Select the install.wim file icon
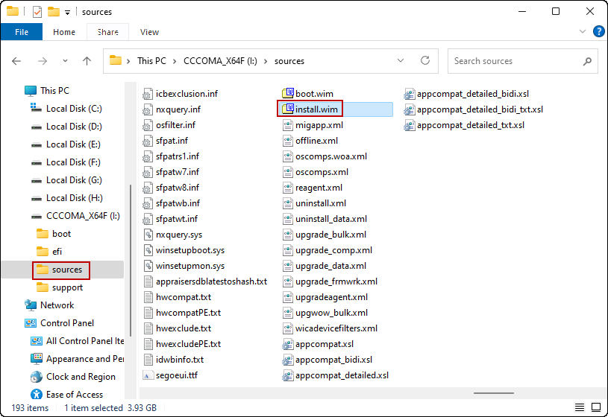 point(288,109)
